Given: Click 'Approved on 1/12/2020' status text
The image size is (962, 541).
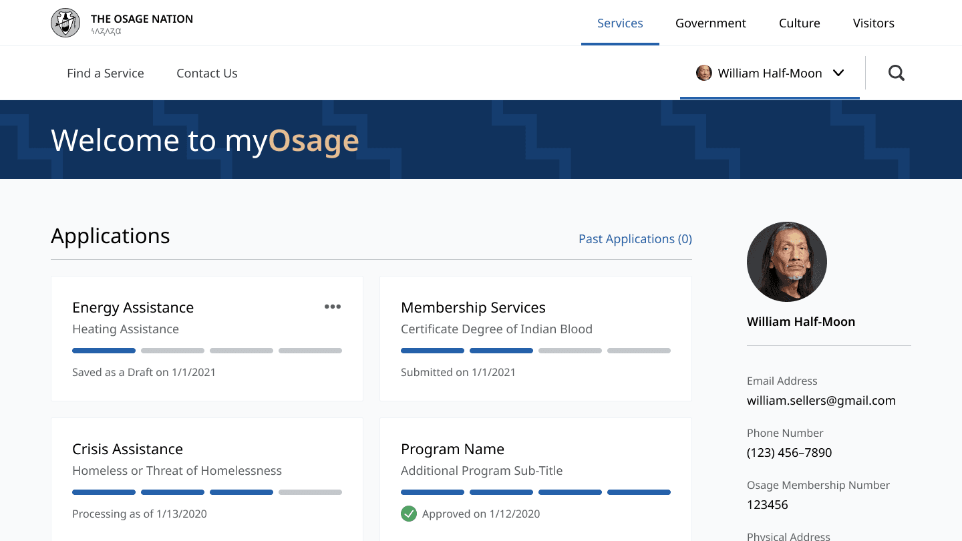Looking at the screenshot, I should click(481, 514).
